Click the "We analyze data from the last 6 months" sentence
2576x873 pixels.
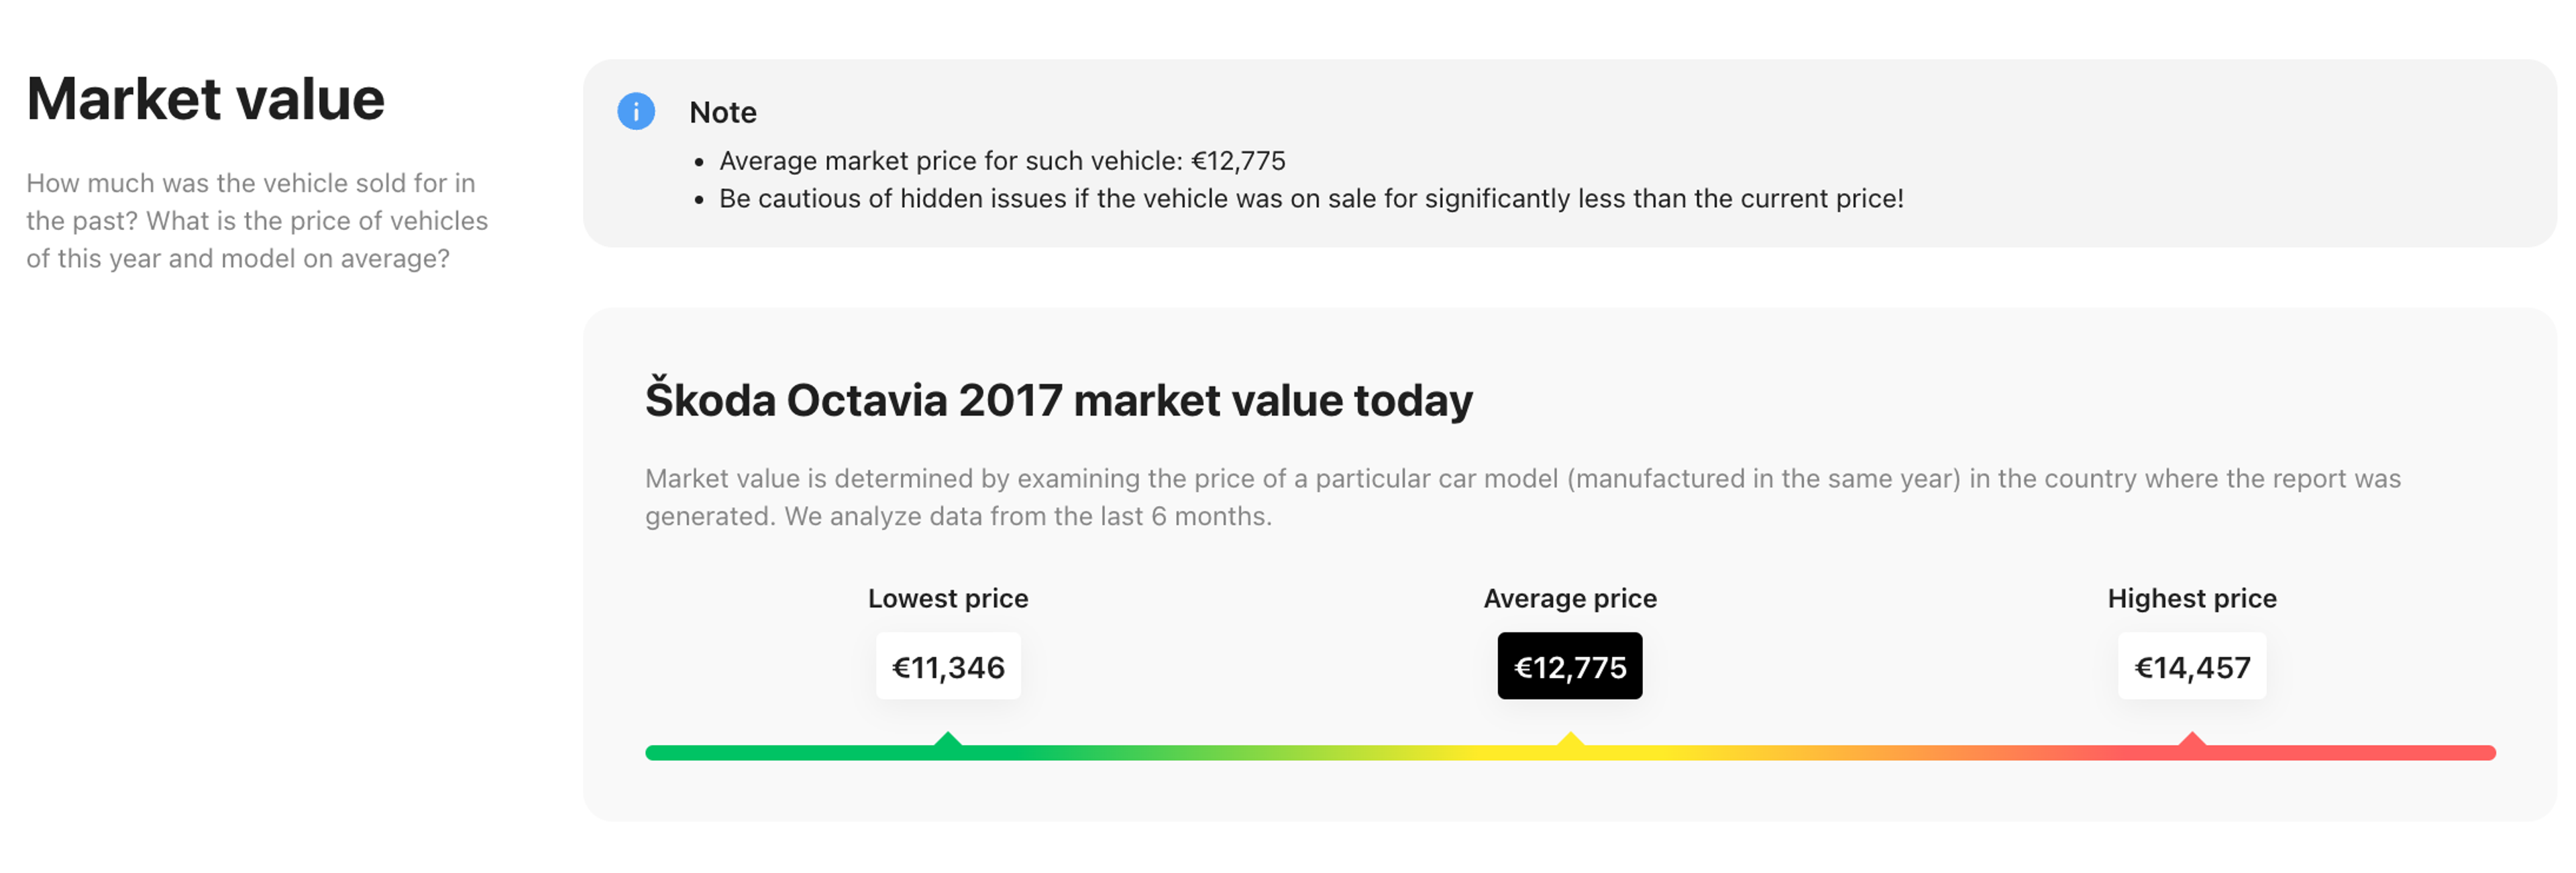pyautogui.click(x=1028, y=517)
